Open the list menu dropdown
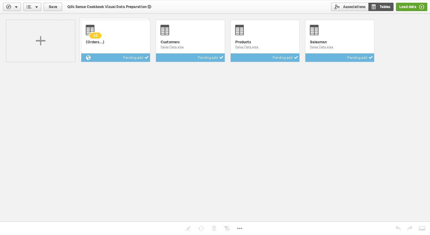This screenshot has height=235, width=430. click(x=32, y=7)
